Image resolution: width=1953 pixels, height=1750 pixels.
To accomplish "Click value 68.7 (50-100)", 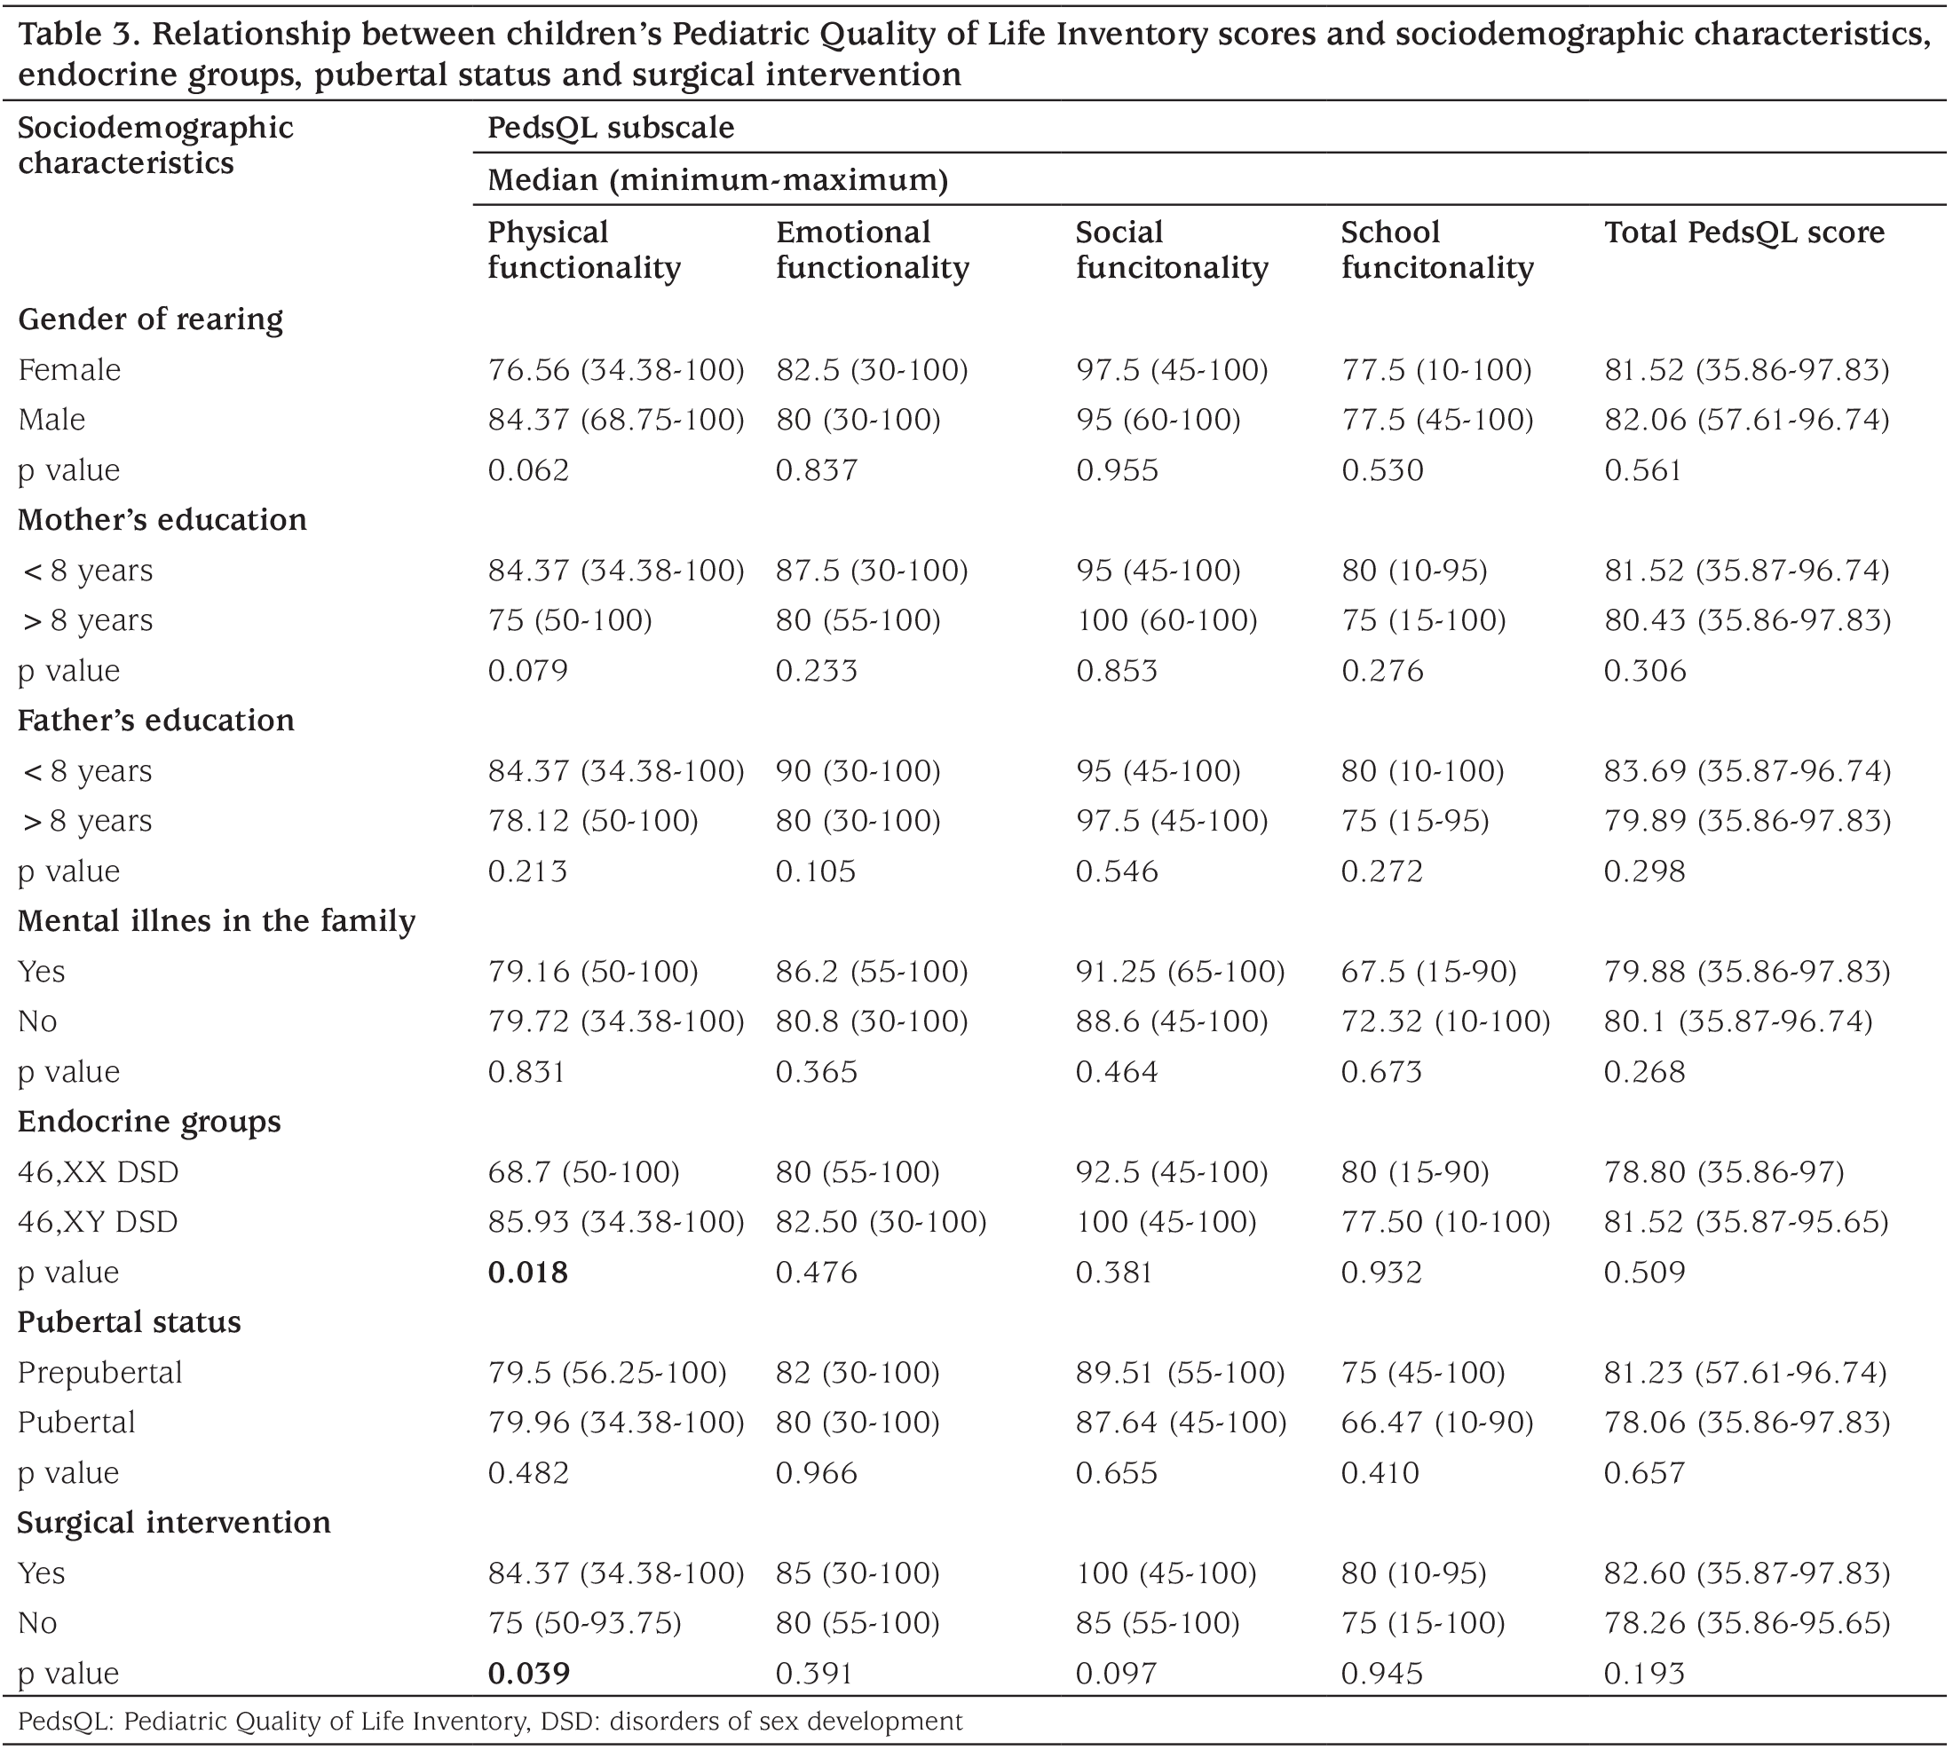I will pos(583,1172).
